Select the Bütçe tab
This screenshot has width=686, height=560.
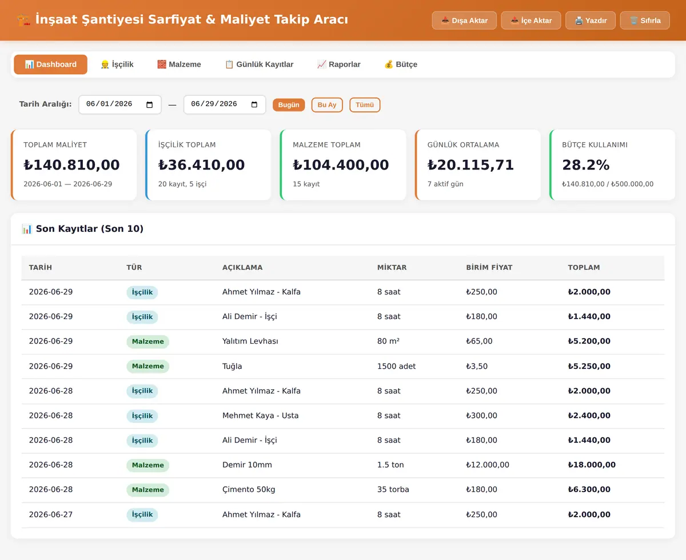point(400,65)
